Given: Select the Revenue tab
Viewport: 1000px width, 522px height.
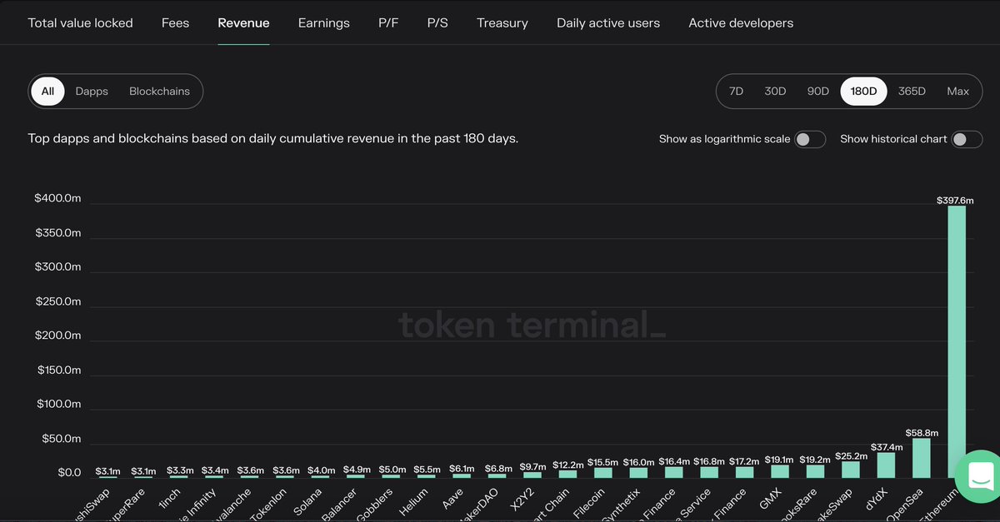Looking at the screenshot, I should (x=243, y=22).
